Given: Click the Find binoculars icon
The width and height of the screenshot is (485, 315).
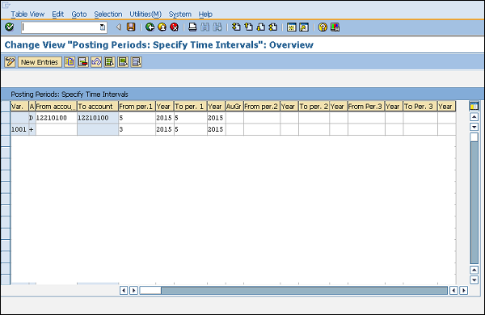Looking at the screenshot, I should (x=205, y=27).
